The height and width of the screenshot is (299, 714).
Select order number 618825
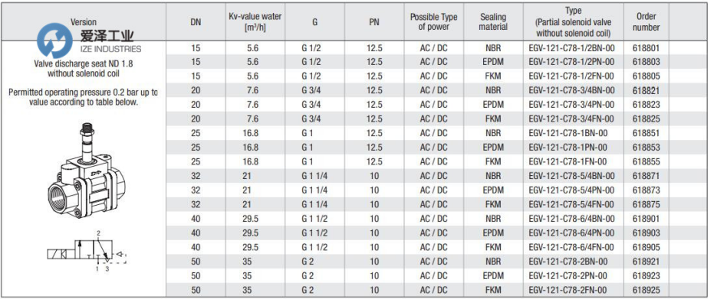pyautogui.click(x=647, y=119)
